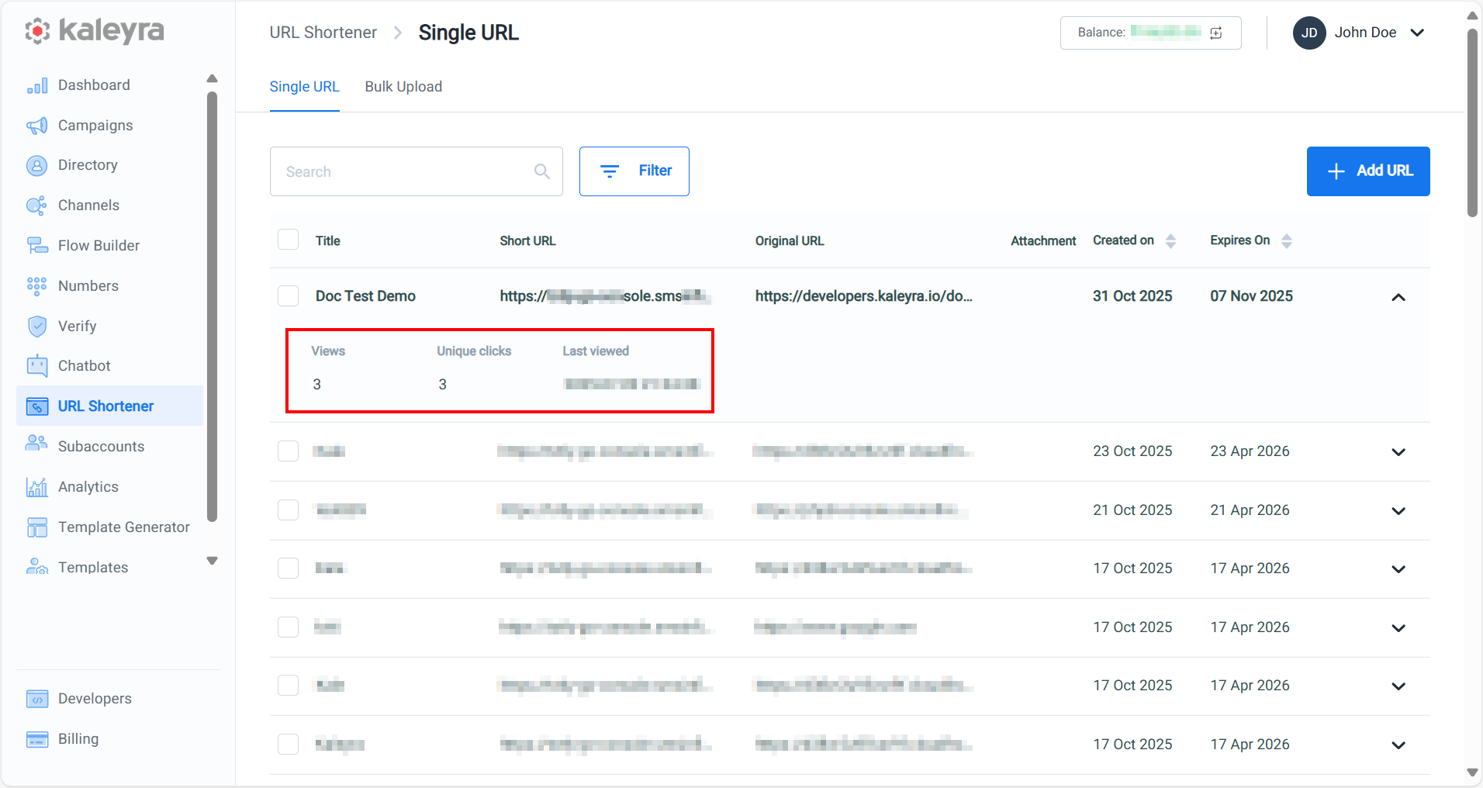Click the page vertical scrollbar thumb
This screenshot has height=788, width=1483.
1472,123
